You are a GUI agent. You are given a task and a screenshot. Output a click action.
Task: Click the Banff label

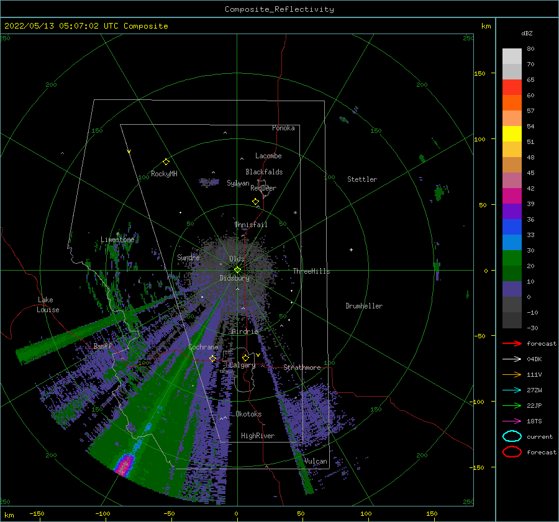[102, 346]
